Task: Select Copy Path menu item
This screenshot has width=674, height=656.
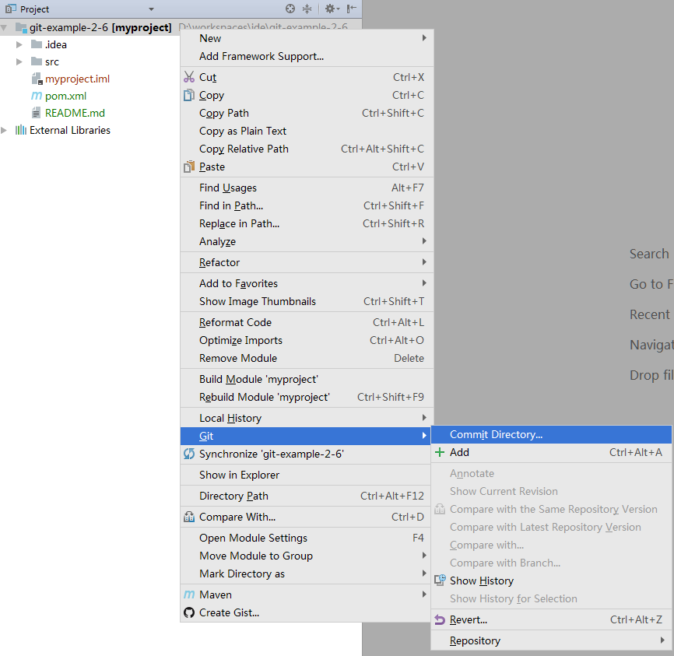Action: (307, 113)
